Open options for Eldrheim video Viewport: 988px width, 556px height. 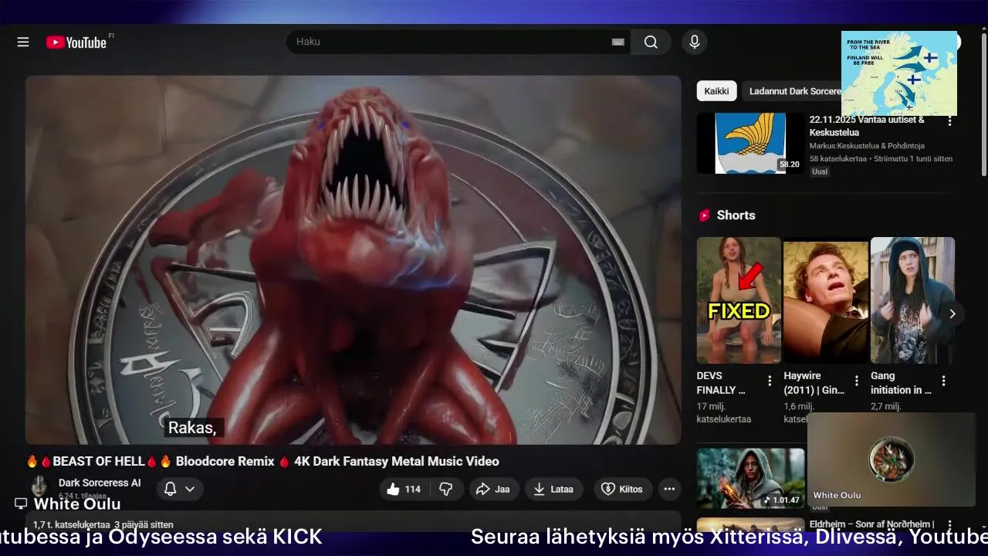pos(949,525)
